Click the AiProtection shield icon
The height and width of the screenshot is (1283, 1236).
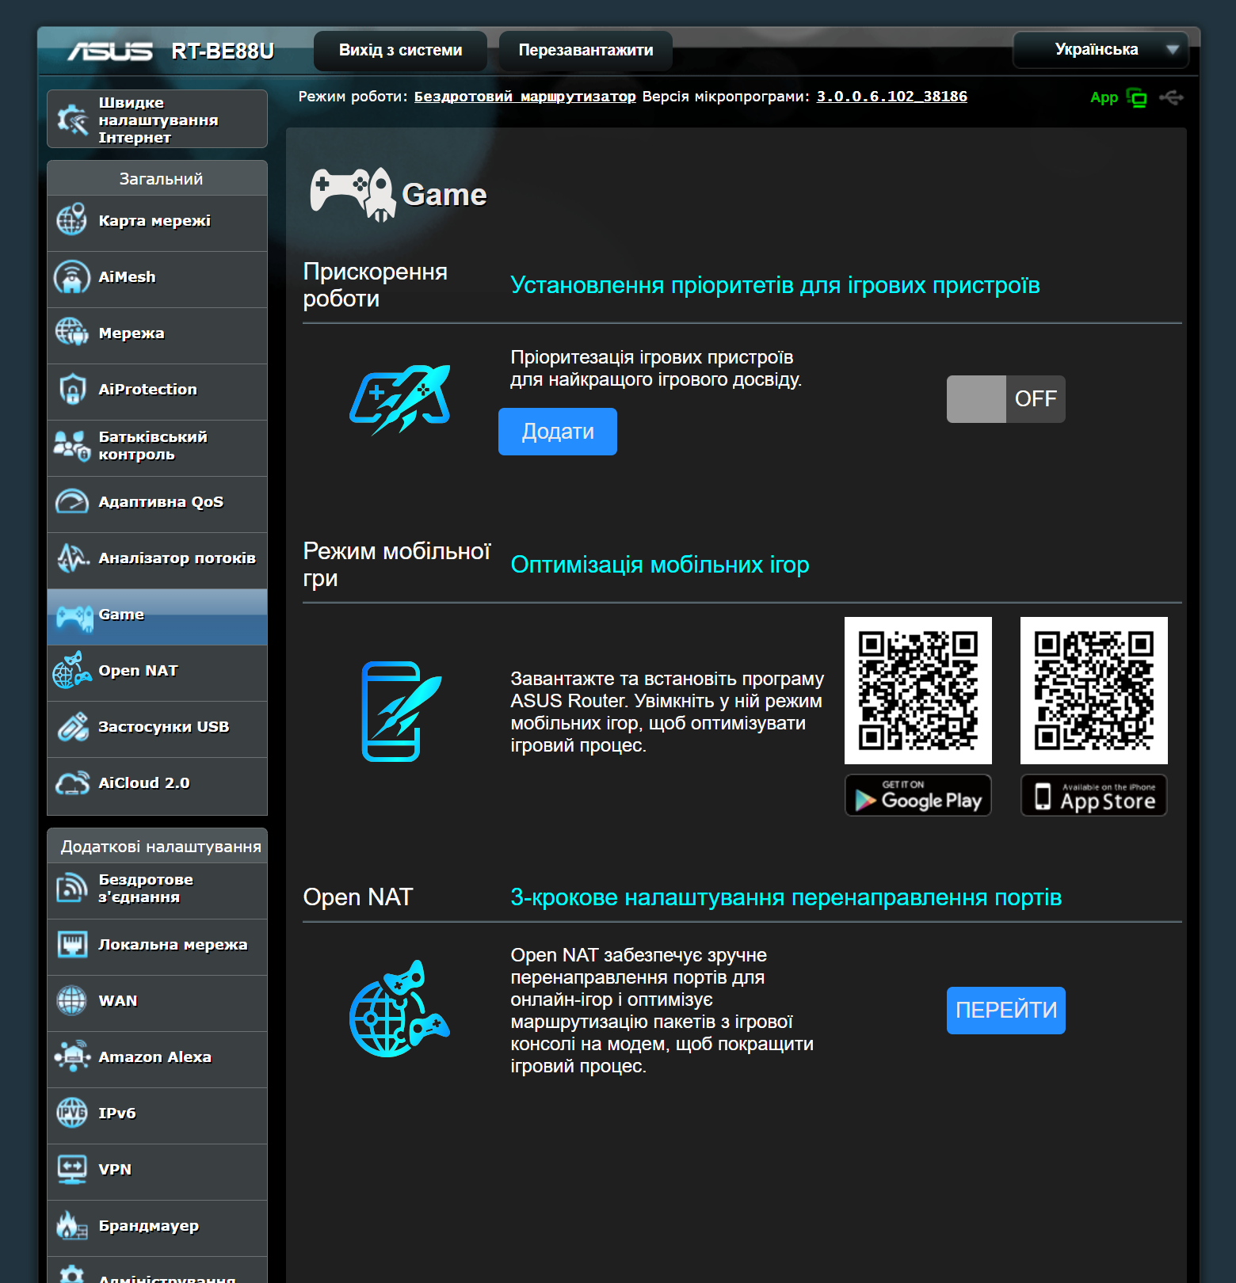[72, 389]
